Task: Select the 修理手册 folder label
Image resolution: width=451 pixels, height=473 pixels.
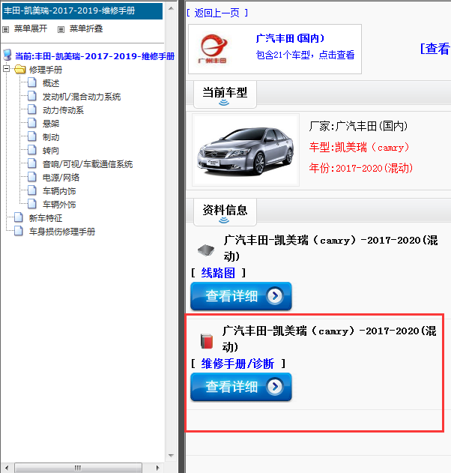Action: (x=46, y=70)
